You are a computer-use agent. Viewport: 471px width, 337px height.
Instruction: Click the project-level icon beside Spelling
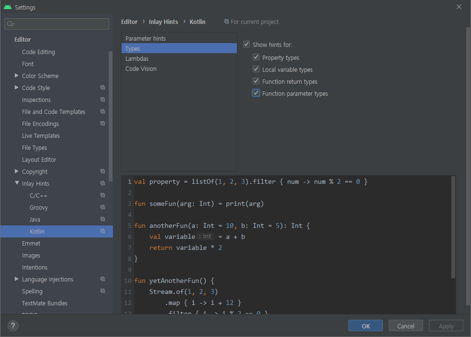point(102,291)
